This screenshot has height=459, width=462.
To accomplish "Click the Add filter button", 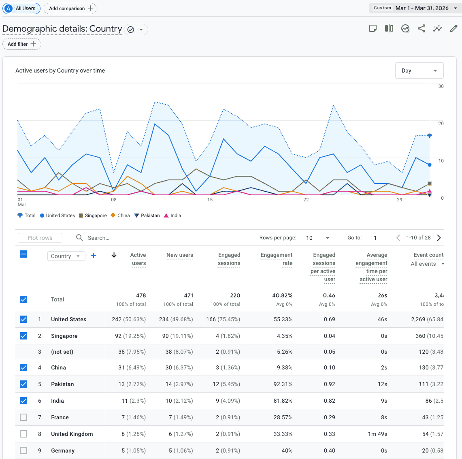I will (22, 44).
